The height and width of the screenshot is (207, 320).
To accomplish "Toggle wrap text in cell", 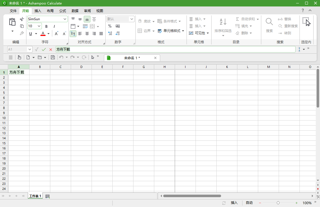I will pos(85,26).
